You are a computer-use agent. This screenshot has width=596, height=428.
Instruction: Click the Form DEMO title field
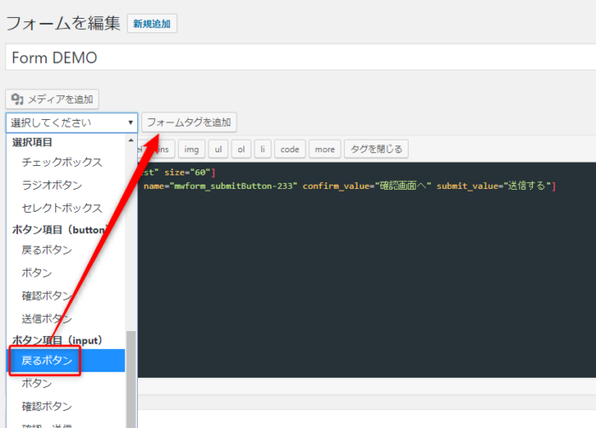coord(298,58)
